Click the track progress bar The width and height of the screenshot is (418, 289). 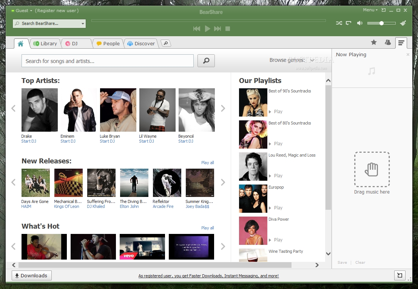(208, 20)
